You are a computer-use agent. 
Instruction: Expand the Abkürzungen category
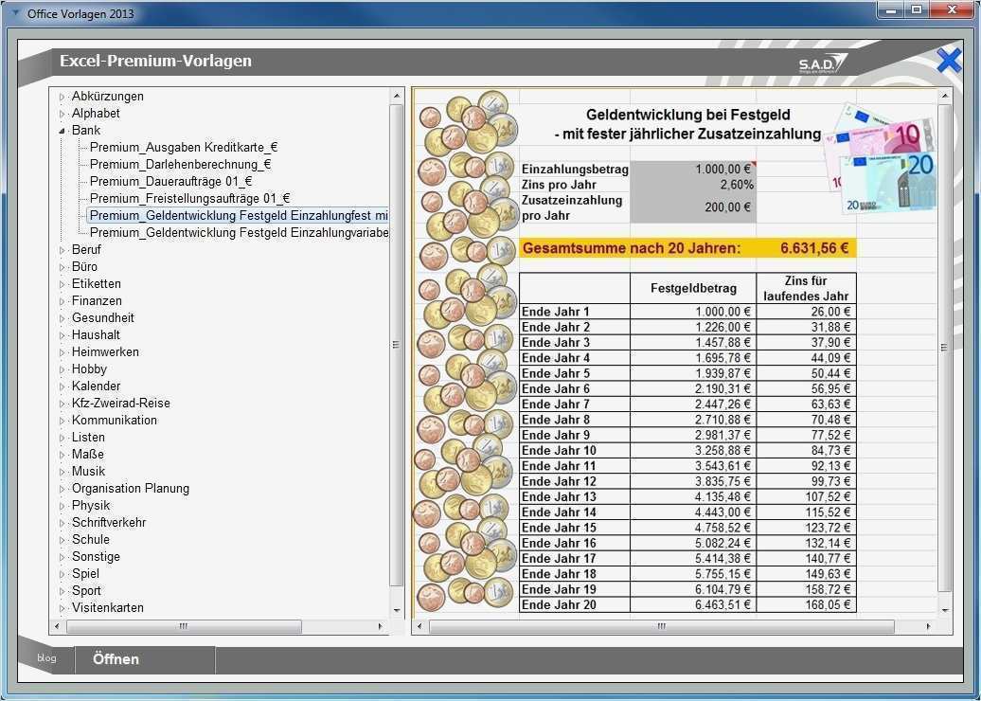[62, 97]
